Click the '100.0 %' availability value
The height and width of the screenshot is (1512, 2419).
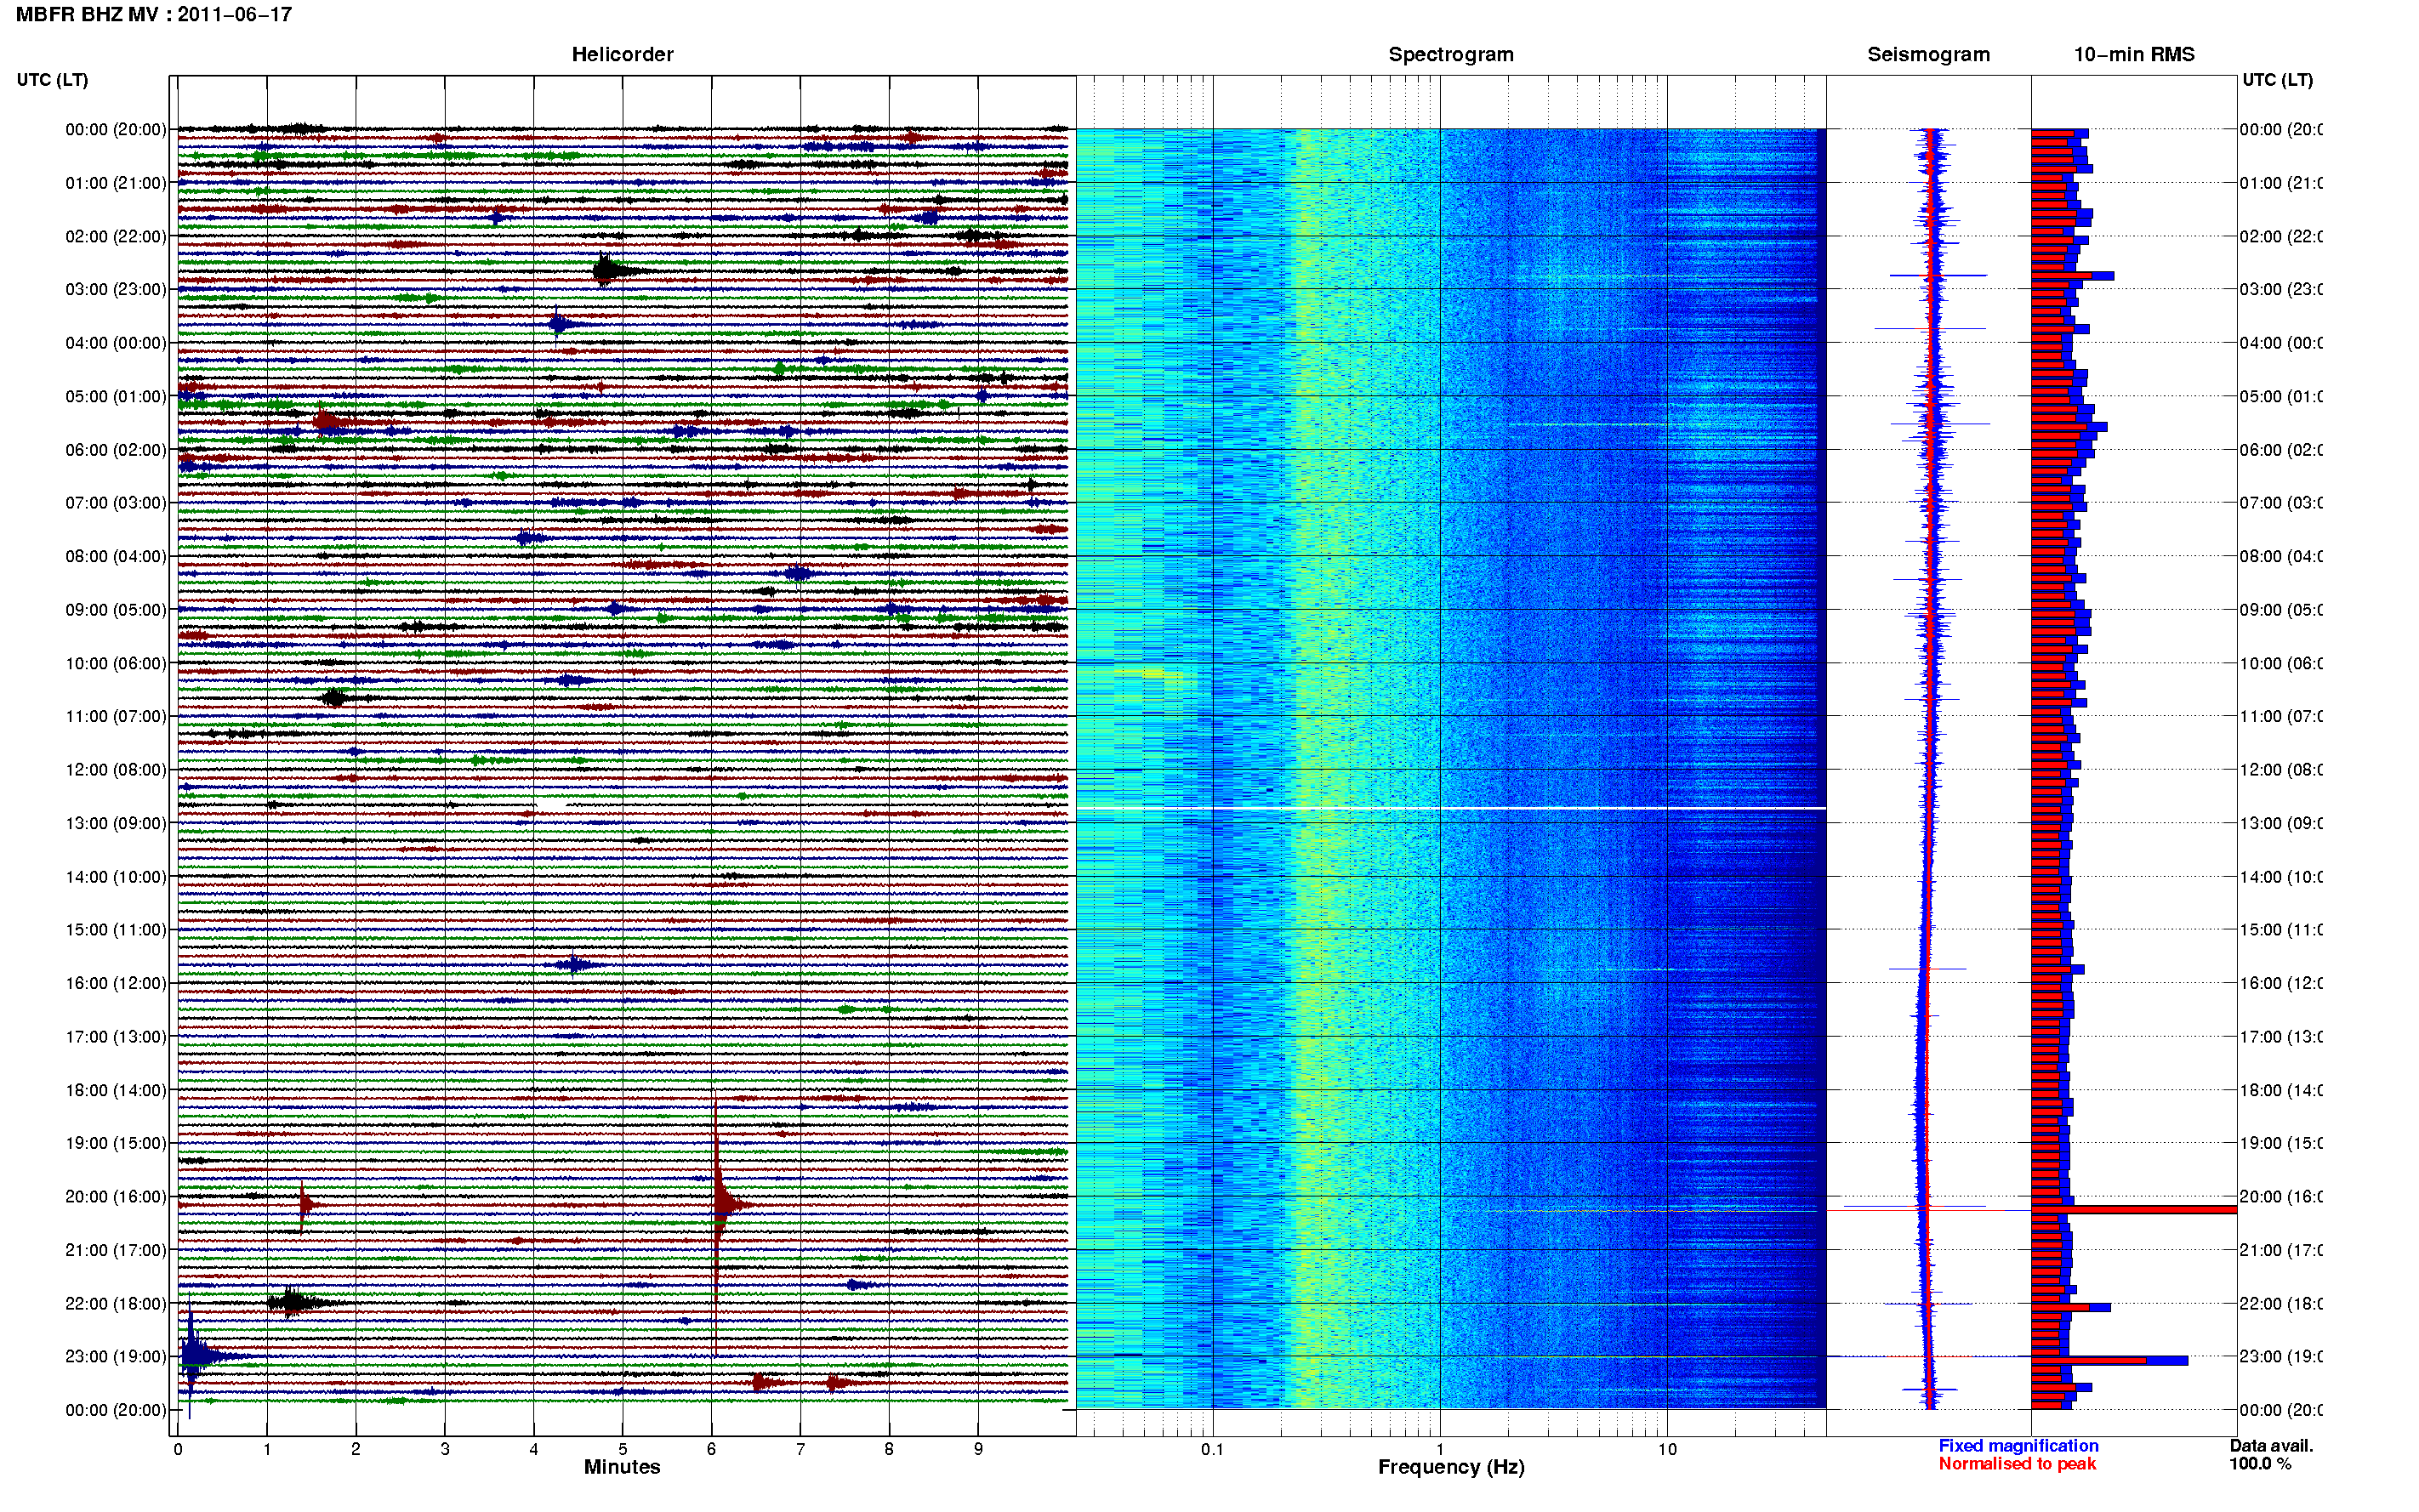coord(2260,1464)
